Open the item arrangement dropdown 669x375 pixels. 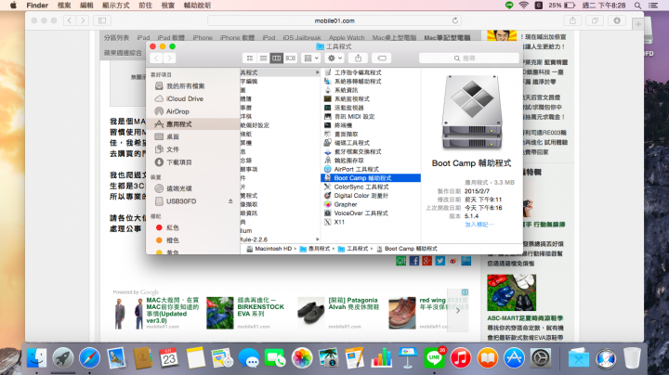[311, 58]
